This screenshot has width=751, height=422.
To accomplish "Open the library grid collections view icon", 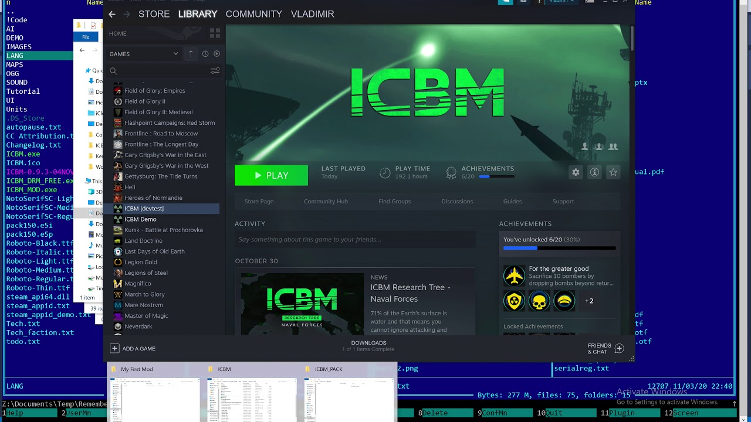I will pyautogui.click(x=215, y=33).
